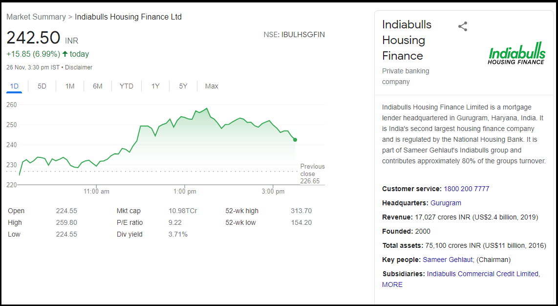Screen dimensions: 558x306
Task: Click the Revenue 17,027 crores INR row
Action: (460, 218)
